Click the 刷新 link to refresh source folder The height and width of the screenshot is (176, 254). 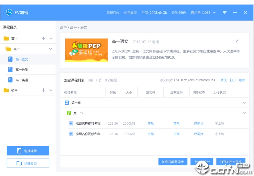point(242,80)
